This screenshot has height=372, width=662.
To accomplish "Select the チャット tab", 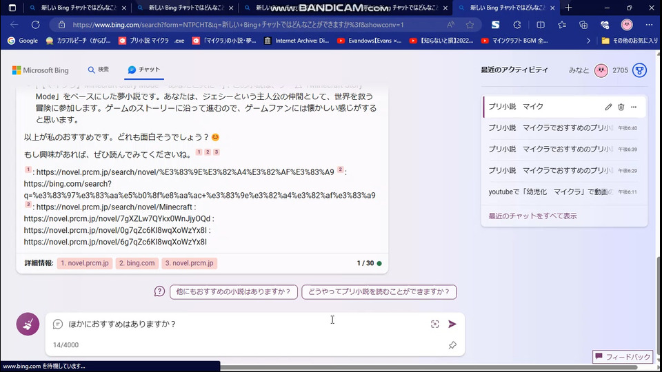I will (144, 70).
